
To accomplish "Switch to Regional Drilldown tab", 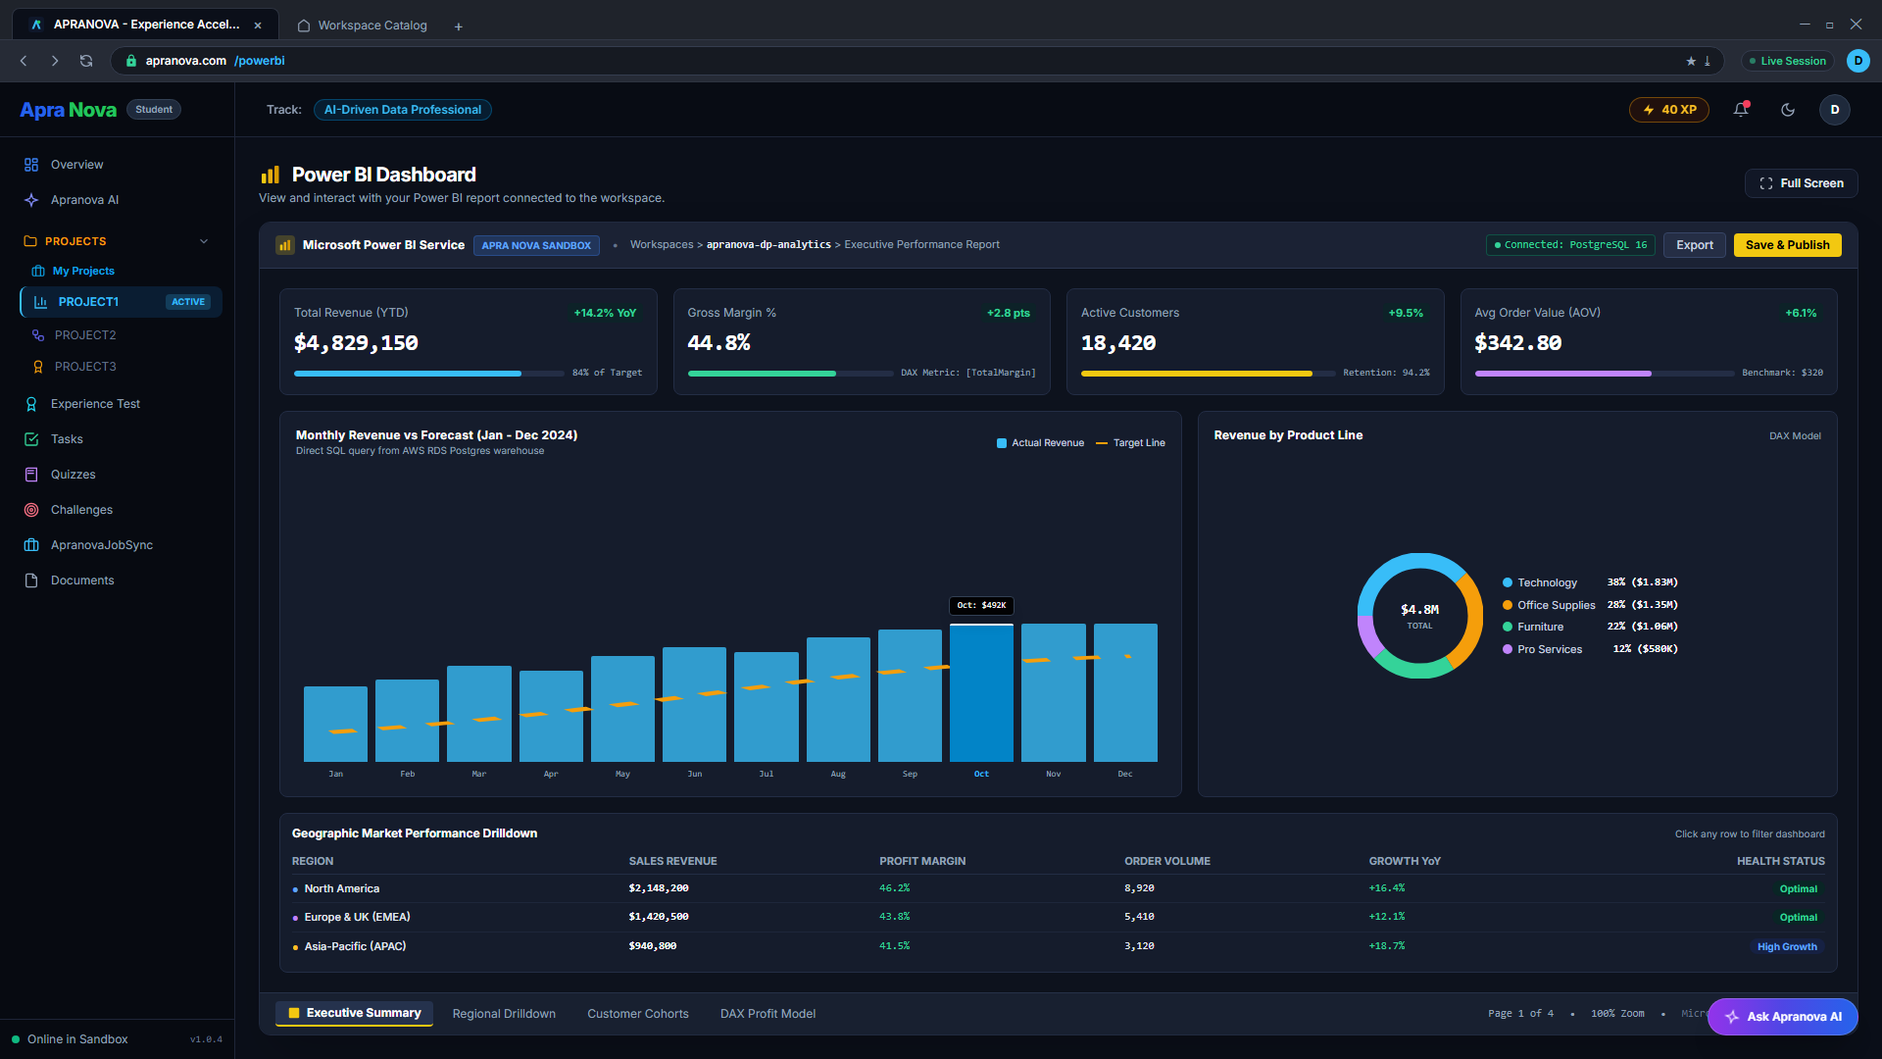I will point(504,1014).
